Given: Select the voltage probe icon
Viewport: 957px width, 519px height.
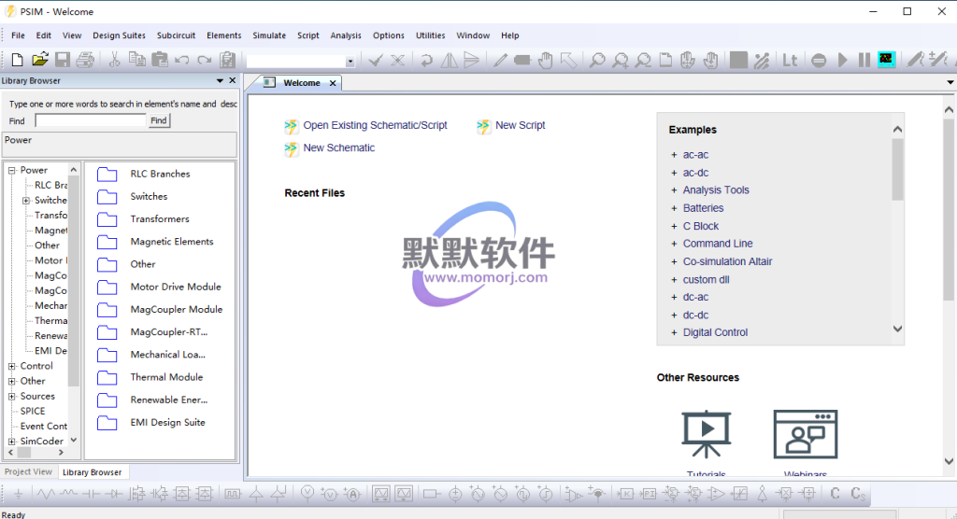Looking at the screenshot, I should coord(307,494).
